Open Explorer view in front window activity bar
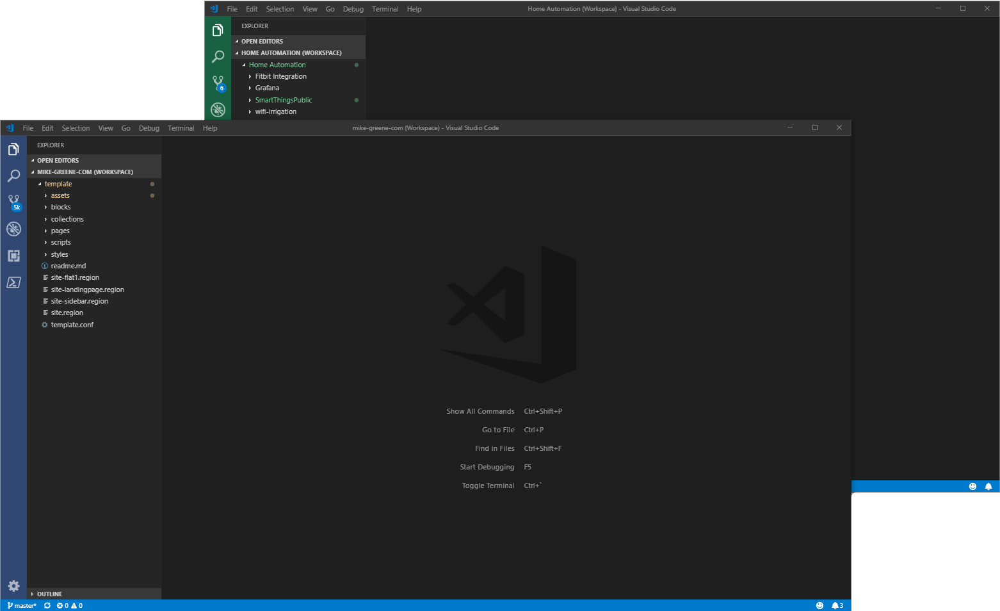Viewport: 1000px width, 611px height. (13, 149)
